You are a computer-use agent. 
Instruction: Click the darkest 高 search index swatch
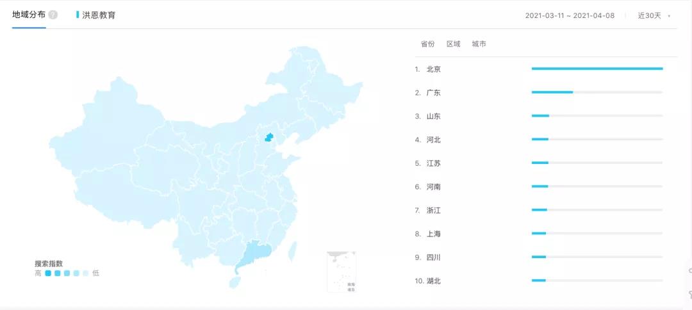[48, 273]
